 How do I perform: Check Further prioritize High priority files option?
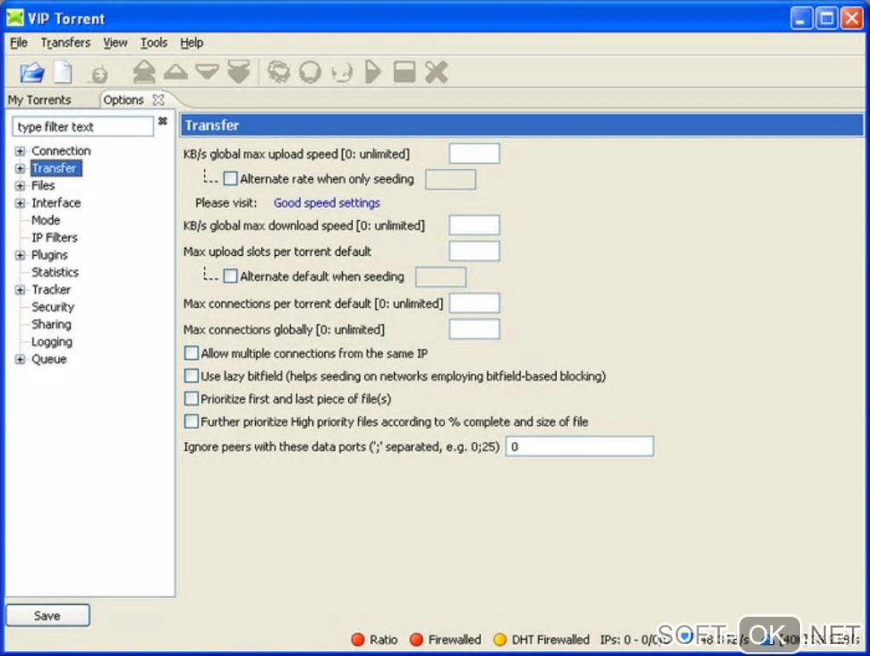click(191, 421)
